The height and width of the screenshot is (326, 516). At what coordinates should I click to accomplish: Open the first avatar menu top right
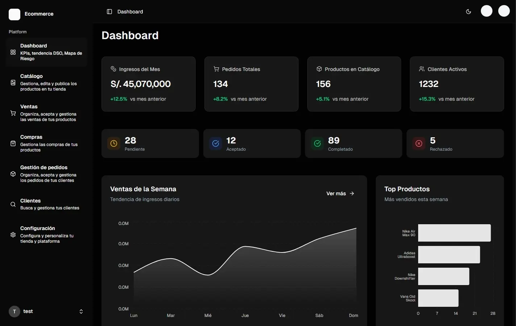click(486, 11)
